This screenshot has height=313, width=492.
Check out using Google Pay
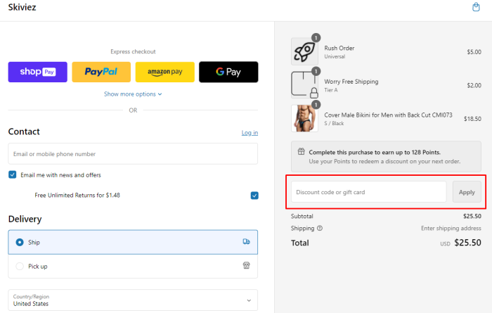point(228,72)
